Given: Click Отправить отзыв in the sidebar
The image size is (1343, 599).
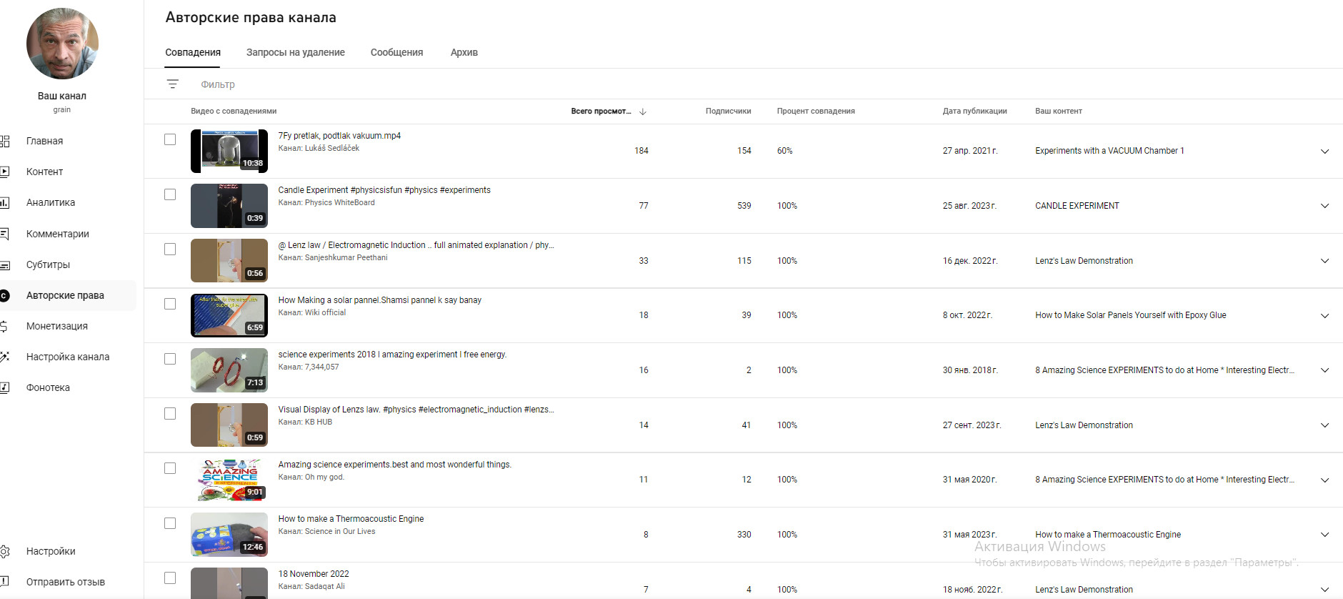Looking at the screenshot, I should click(x=66, y=582).
